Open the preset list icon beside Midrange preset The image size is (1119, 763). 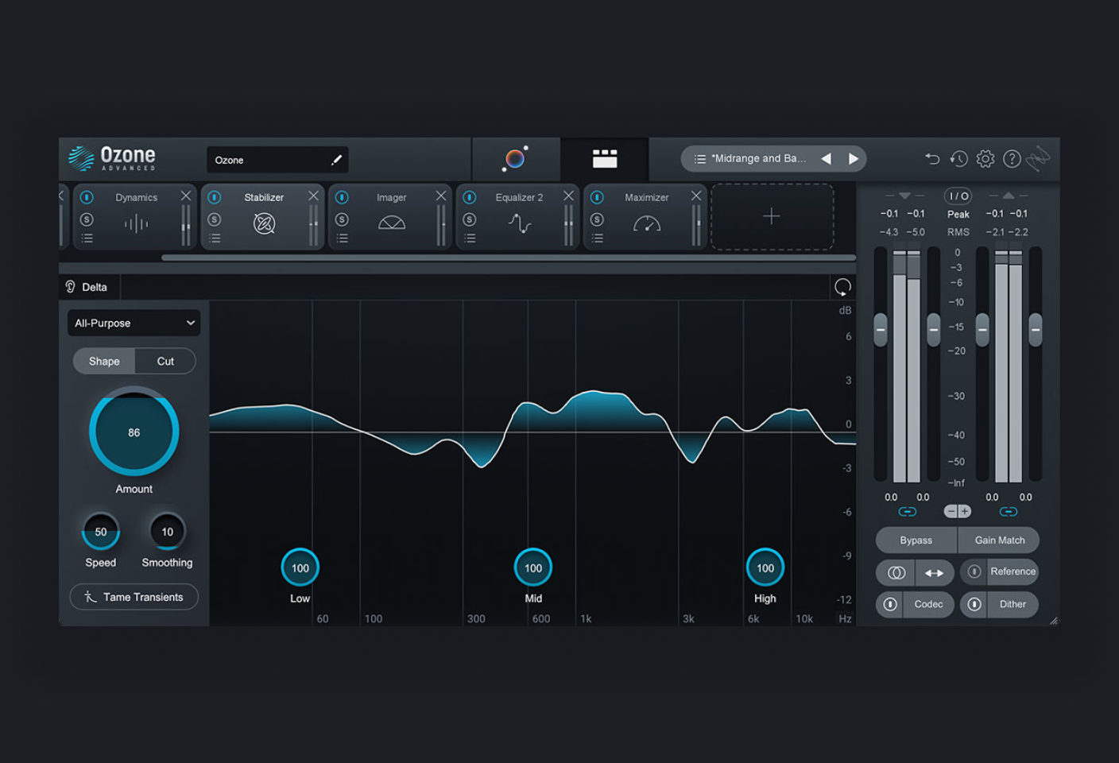(x=700, y=159)
